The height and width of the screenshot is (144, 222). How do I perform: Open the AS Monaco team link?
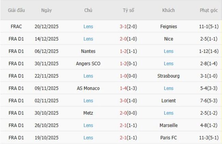tap(88, 88)
